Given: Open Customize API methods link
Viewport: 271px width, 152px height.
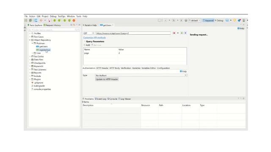Looking at the screenshot, I should pos(94,38).
